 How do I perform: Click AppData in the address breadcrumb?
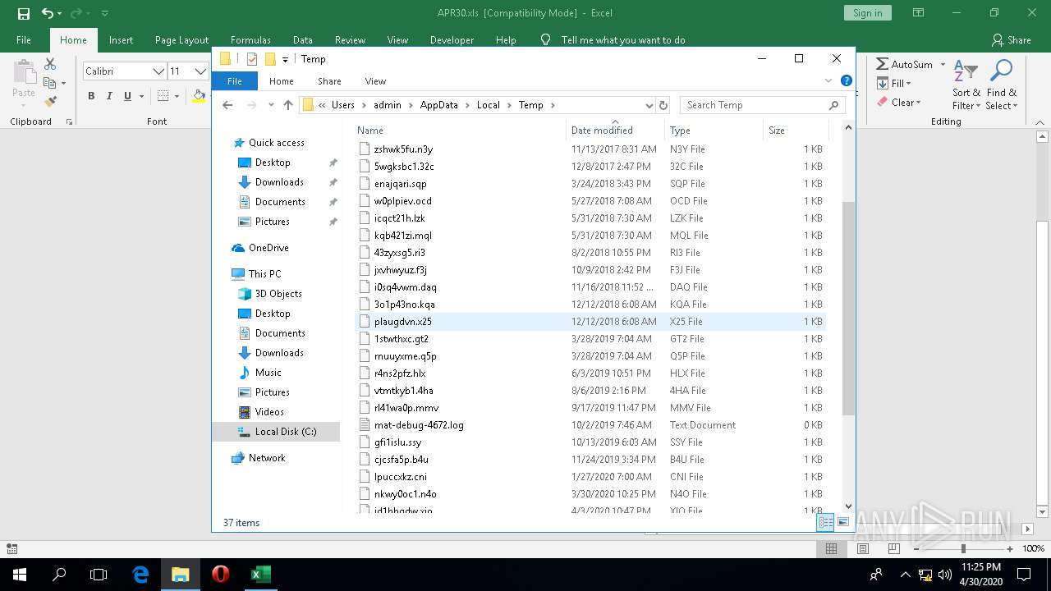(438, 105)
